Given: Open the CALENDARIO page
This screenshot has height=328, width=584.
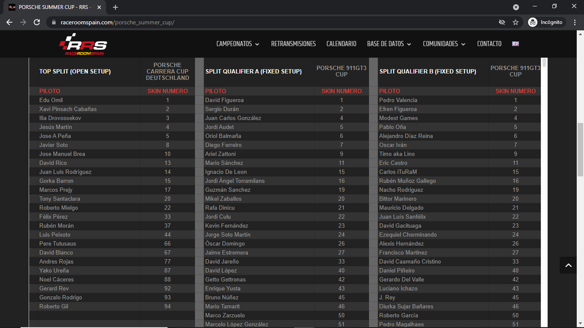Looking at the screenshot, I should click(x=341, y=44).
